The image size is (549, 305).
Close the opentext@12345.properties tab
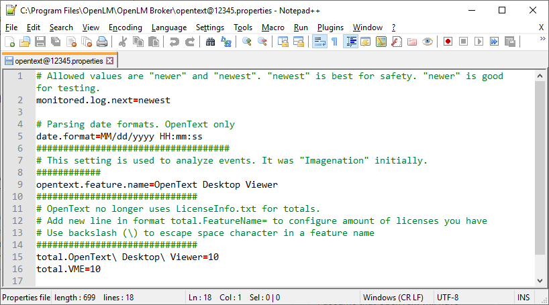click(110, 60)
